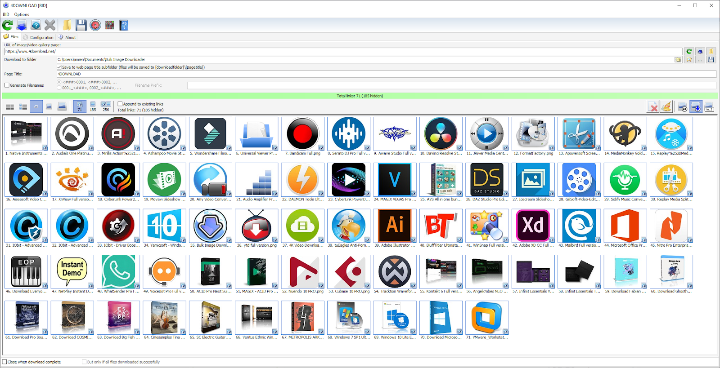Enable Generate Filenames checkbox

pyautogui.click(x=7, y=85)
